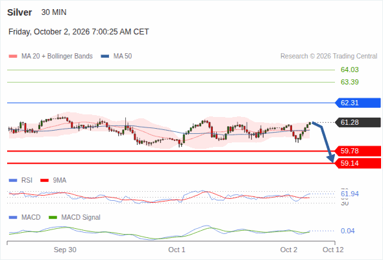
Task: Click the Research © 2026 Trading Central credit
Action: (x=328, y=57)
